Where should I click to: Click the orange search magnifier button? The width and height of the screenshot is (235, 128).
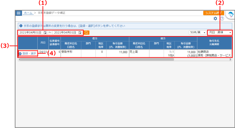click(86, 33)
